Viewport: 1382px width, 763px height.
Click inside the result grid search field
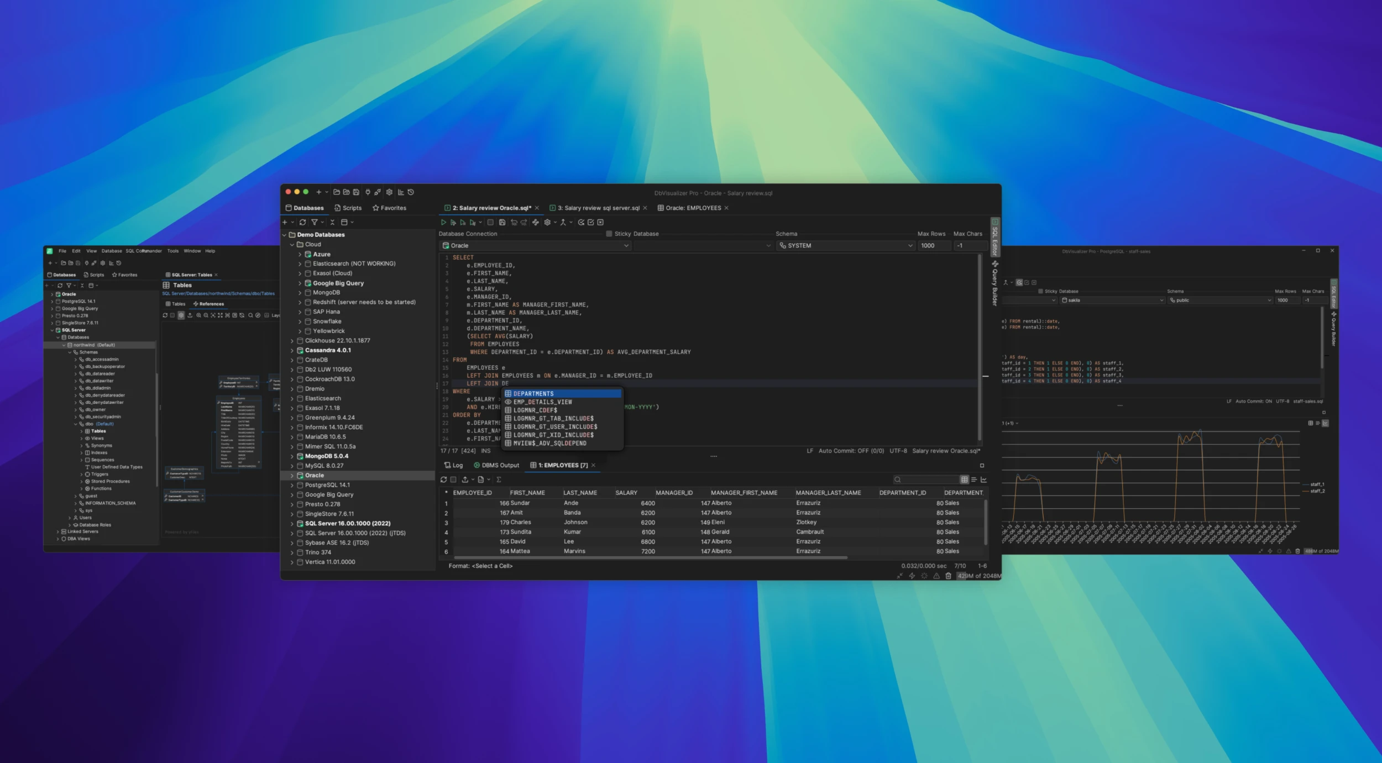tap(926, 480)
